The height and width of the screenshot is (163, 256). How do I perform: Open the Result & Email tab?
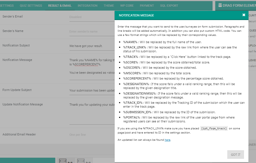pyautogui.click(x=60, y=6)
